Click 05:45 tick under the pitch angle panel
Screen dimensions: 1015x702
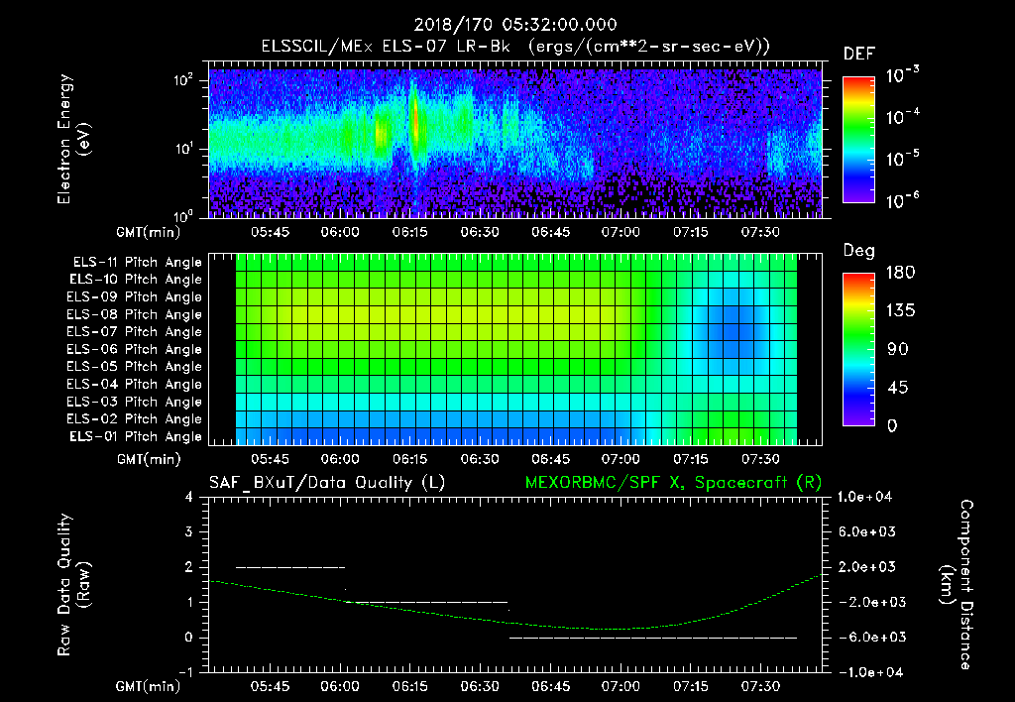pyautogui.click(x=270, y=459)
